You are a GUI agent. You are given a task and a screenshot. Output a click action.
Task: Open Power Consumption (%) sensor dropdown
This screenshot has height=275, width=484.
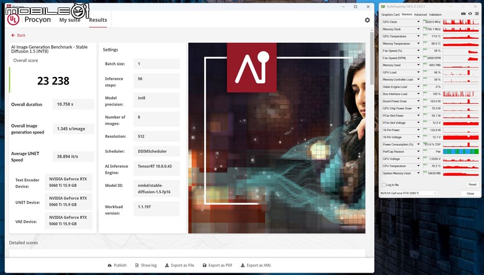(x=418, y=145)
